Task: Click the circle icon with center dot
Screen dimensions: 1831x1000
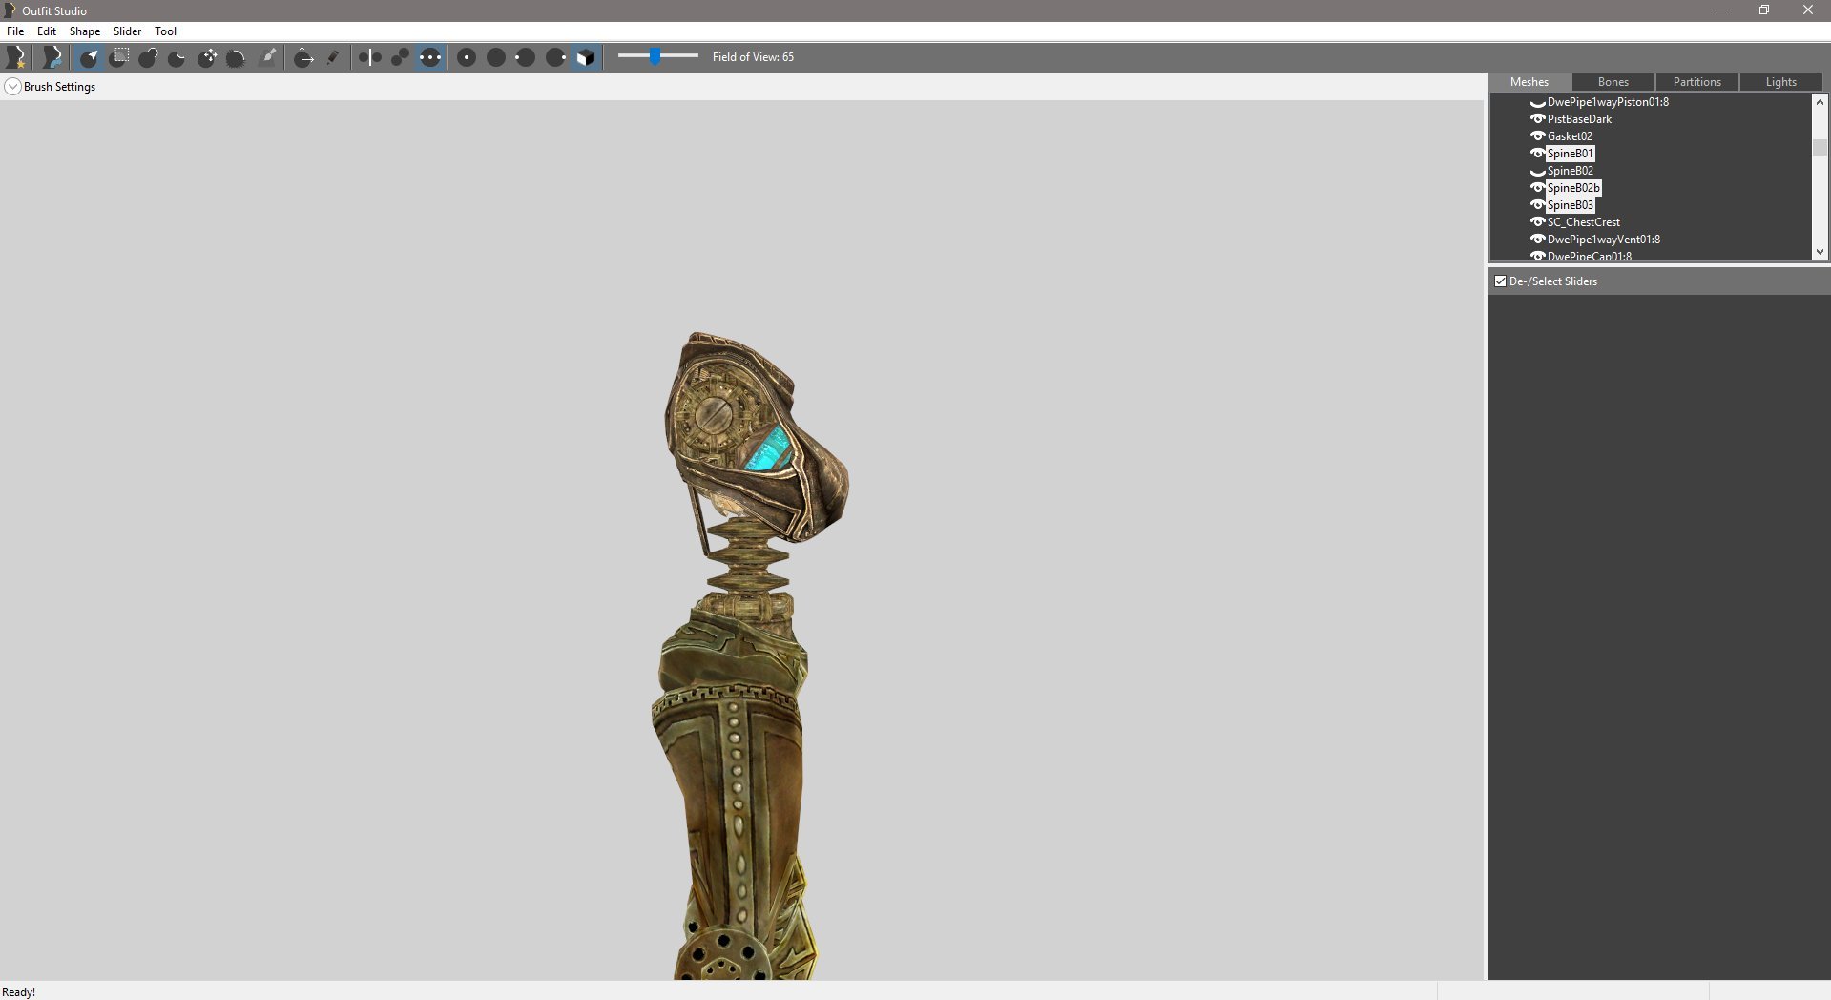Action: [467, 57]
